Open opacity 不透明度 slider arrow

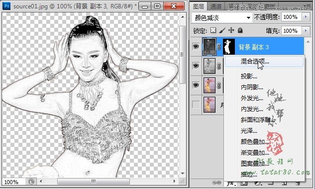[x=306, y=17]
